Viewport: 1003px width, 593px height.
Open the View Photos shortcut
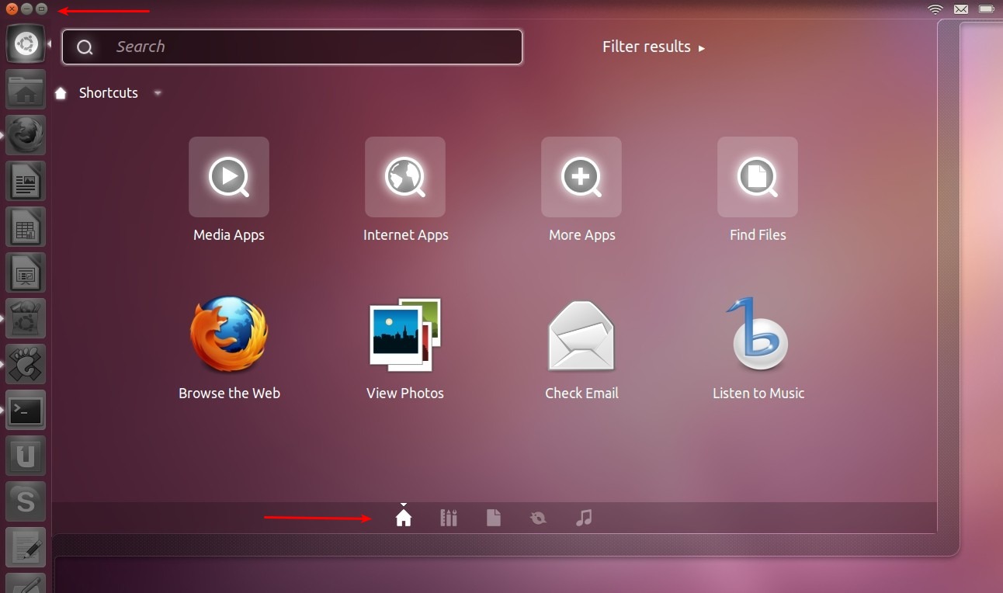coord(404,335)
